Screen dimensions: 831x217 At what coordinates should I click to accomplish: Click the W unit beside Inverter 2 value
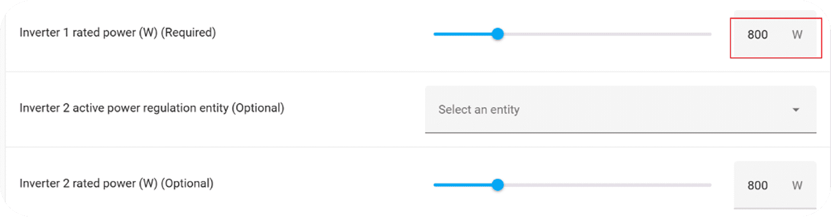pos(797,186)
